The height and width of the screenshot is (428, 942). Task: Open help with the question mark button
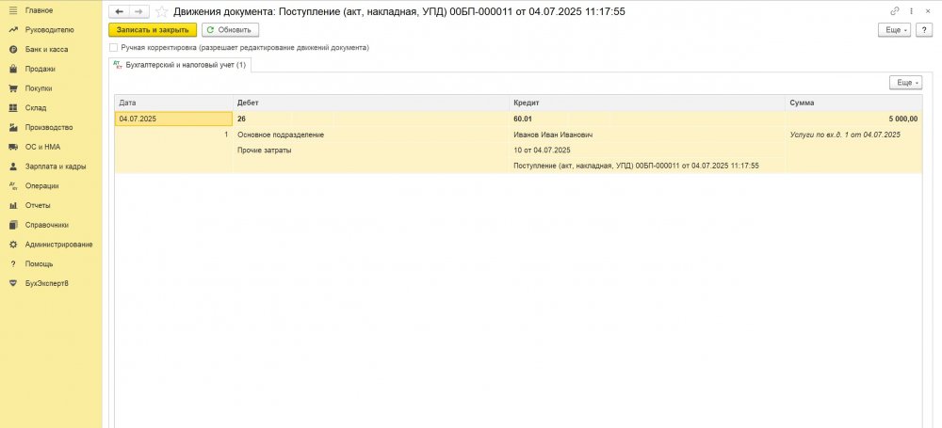coord(925,30)
